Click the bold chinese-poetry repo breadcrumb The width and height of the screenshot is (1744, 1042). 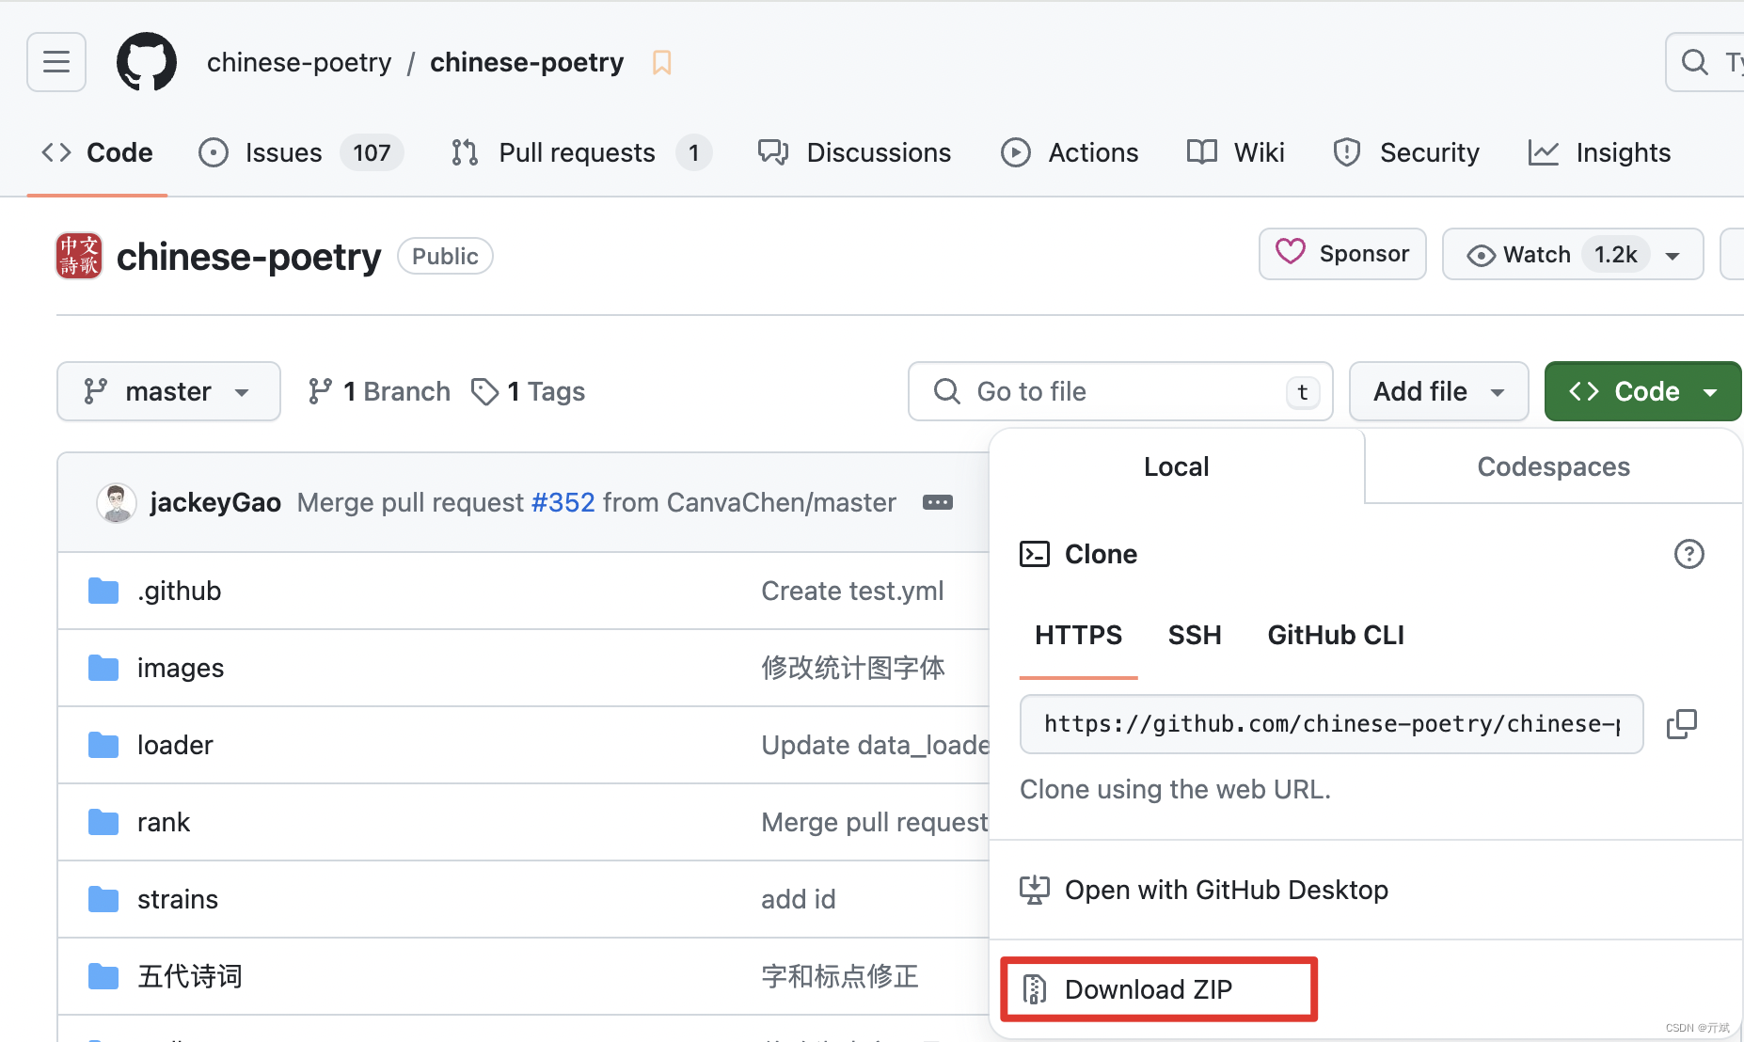[x=527, y=62]
